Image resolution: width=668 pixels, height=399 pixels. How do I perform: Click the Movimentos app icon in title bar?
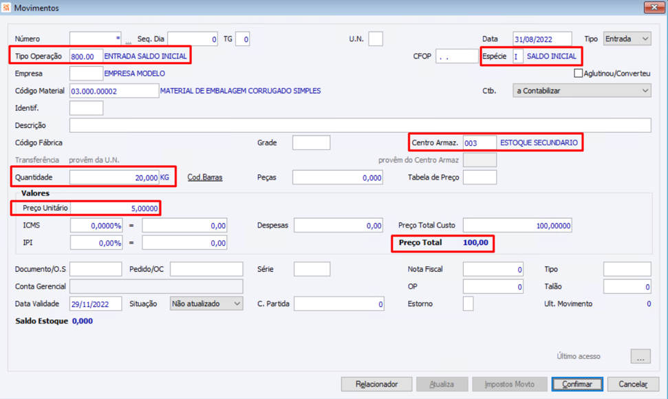(x=6, y=8)
